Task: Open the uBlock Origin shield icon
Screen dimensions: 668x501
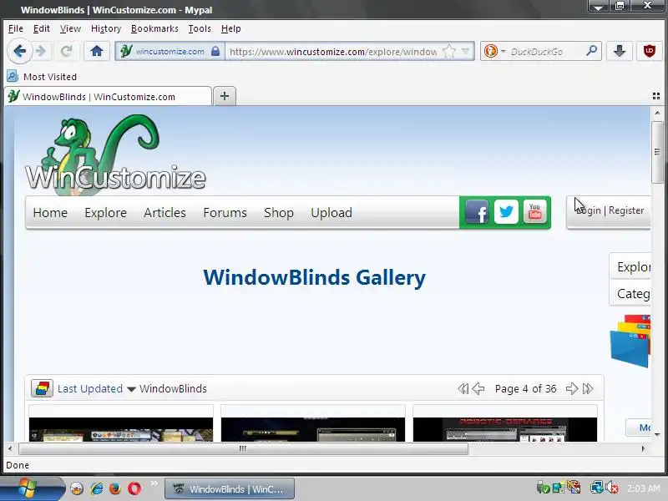Action: [x=649, y=51]
